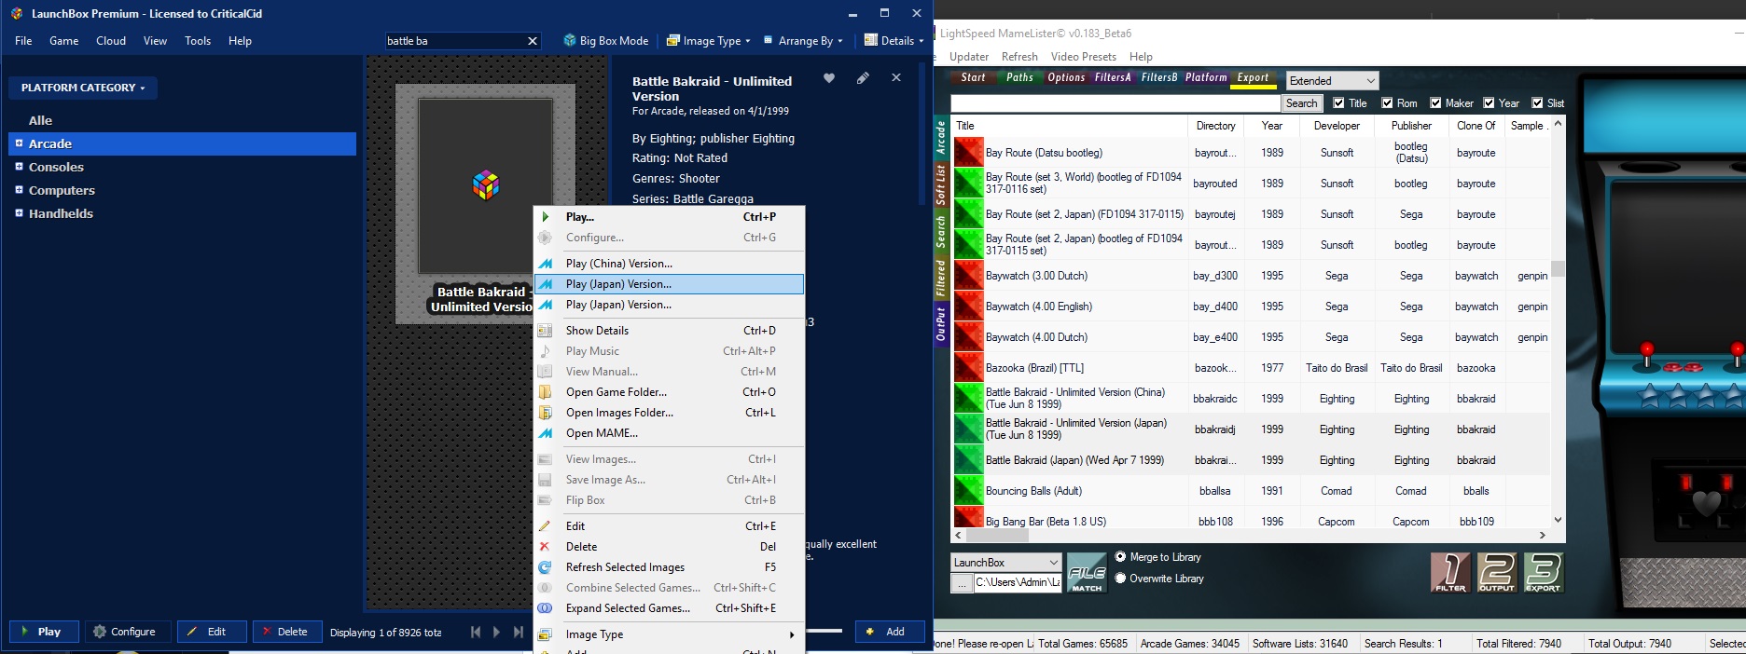Screen dimensions: 1746x654
Task: Click the EXPORT step 3 icon in MameLister
Action: 1544,572
